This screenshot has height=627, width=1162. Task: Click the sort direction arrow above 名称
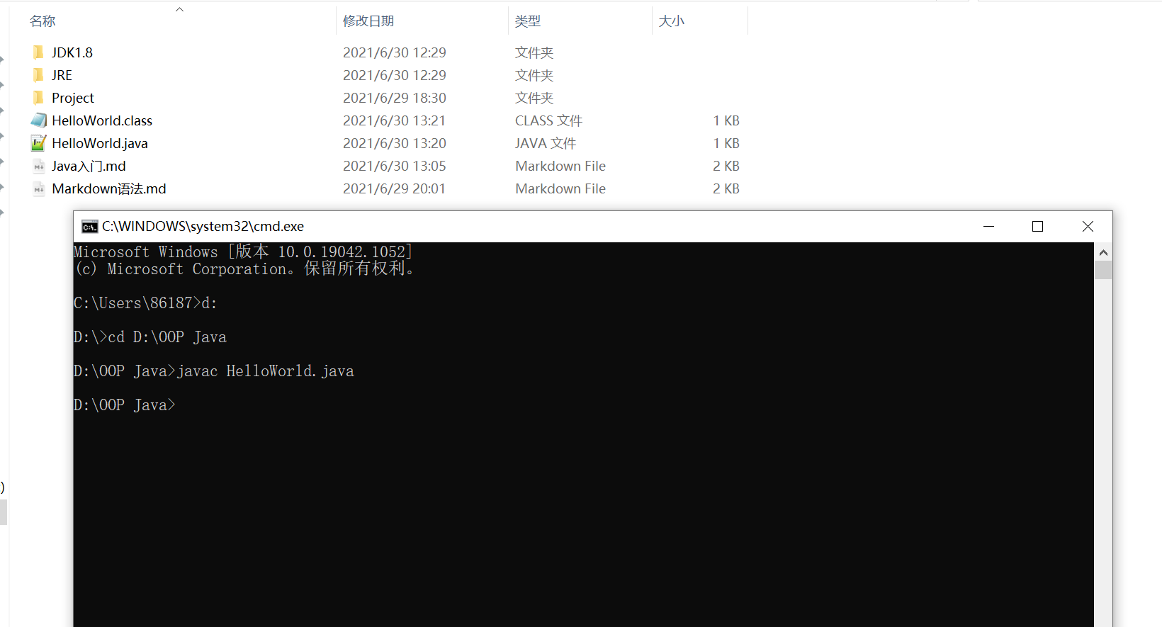[180, 9]
